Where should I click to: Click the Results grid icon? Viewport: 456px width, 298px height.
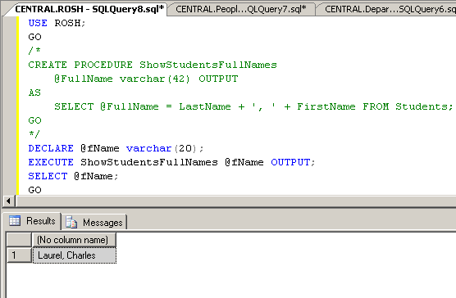point(15,221)
